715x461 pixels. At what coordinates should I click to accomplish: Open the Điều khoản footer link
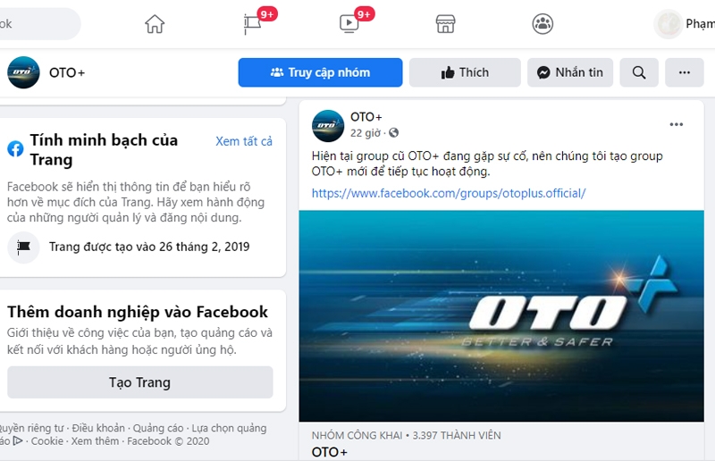(98, 428)
